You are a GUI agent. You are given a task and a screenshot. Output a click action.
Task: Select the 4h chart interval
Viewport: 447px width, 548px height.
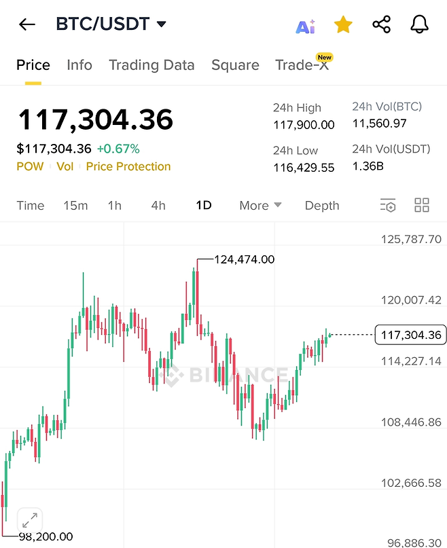coord(158,206)
